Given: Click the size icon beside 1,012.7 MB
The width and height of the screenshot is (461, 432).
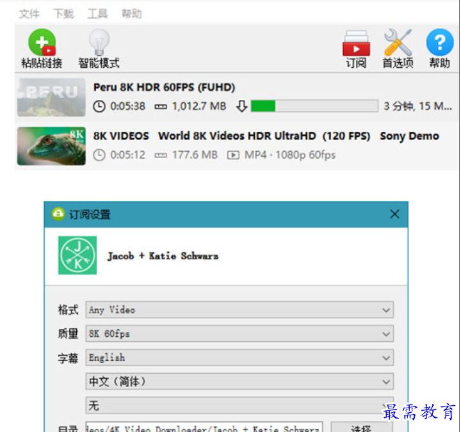Looking at the screenshot, I should (161, 106).
